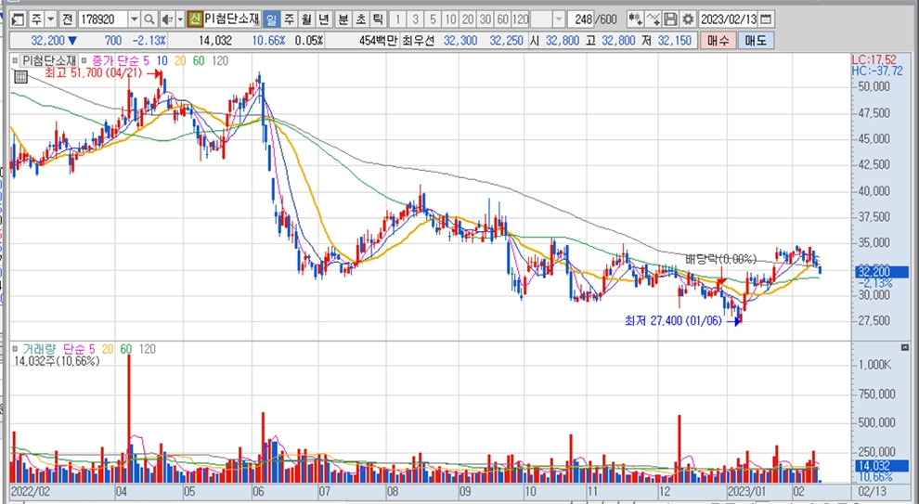Click the save chart floppy disk icon

670,19
